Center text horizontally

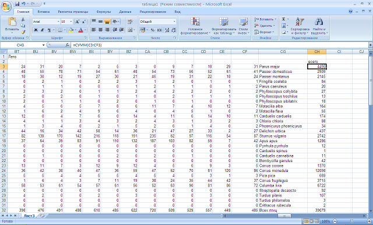tap(100, 30)
